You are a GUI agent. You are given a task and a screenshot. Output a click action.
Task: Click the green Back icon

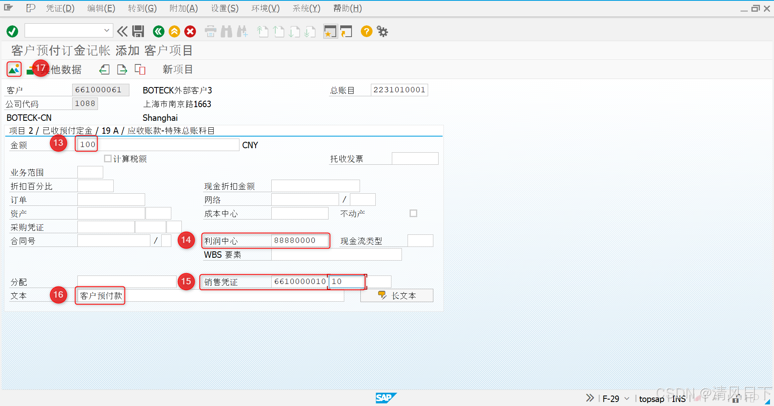coord(158,31)
